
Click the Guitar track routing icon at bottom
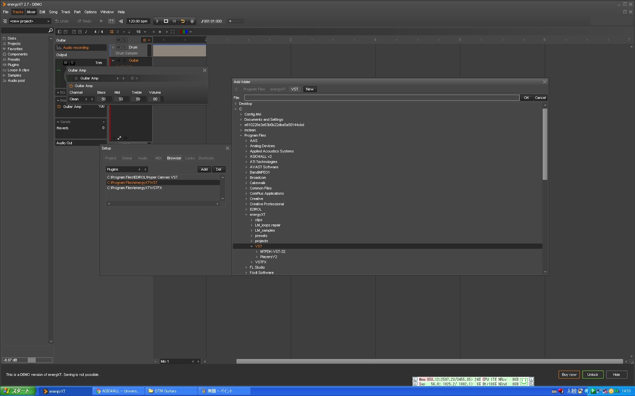(119, 138)
